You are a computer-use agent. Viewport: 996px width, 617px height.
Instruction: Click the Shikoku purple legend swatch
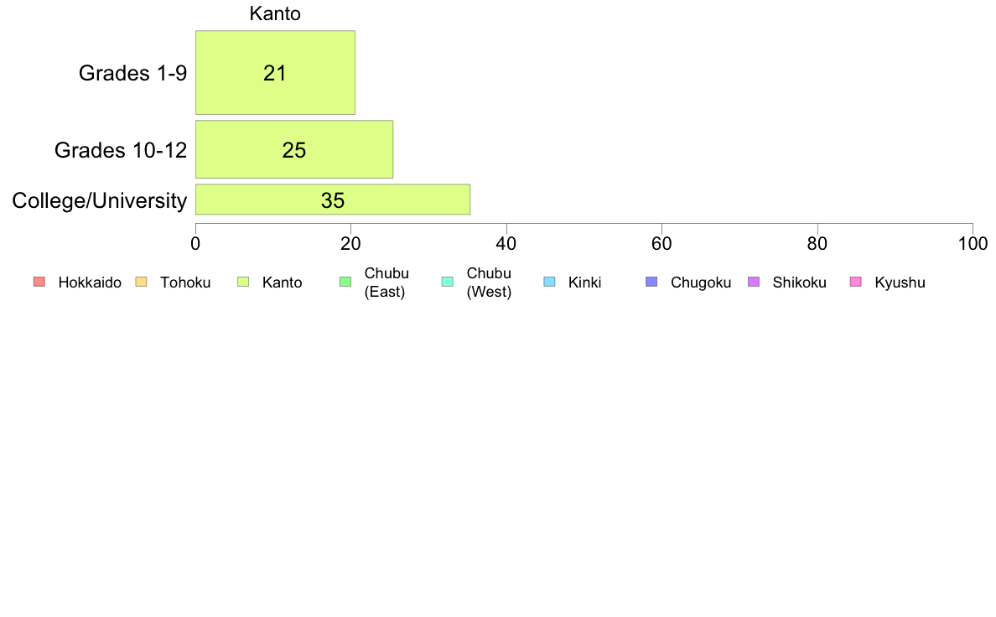pyautogui.click(x=754, y=283)
